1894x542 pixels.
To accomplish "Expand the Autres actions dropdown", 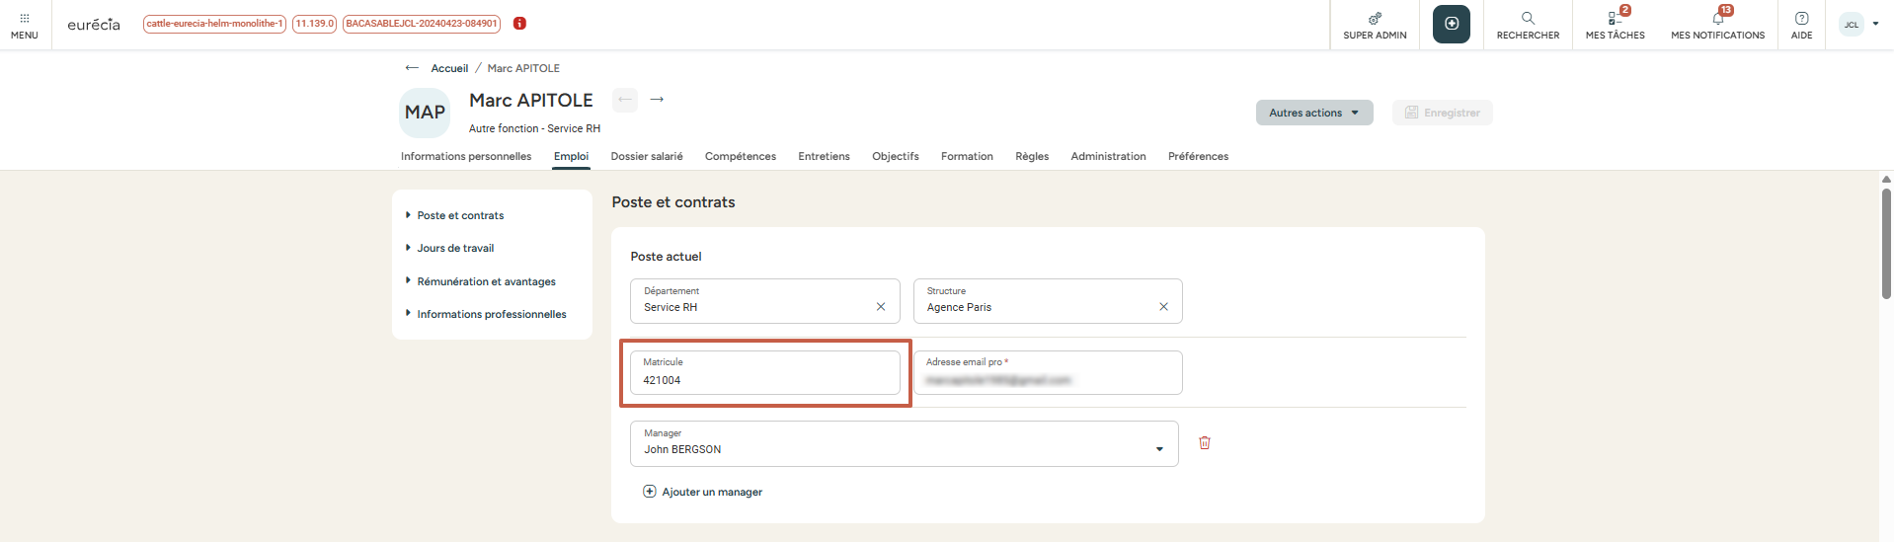I will tap(1313, 113).
